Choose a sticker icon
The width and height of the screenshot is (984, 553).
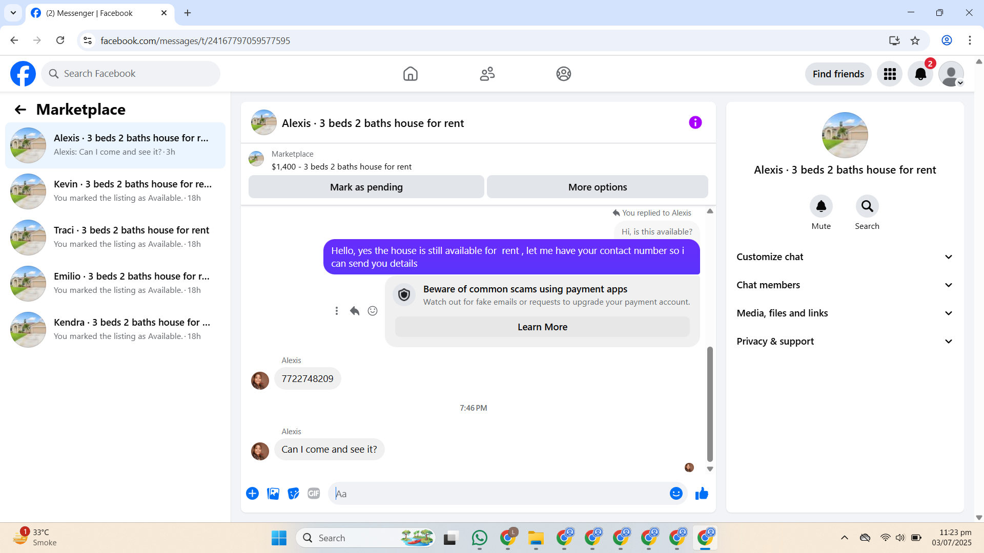pyautogui.click(x=293, y=494)
